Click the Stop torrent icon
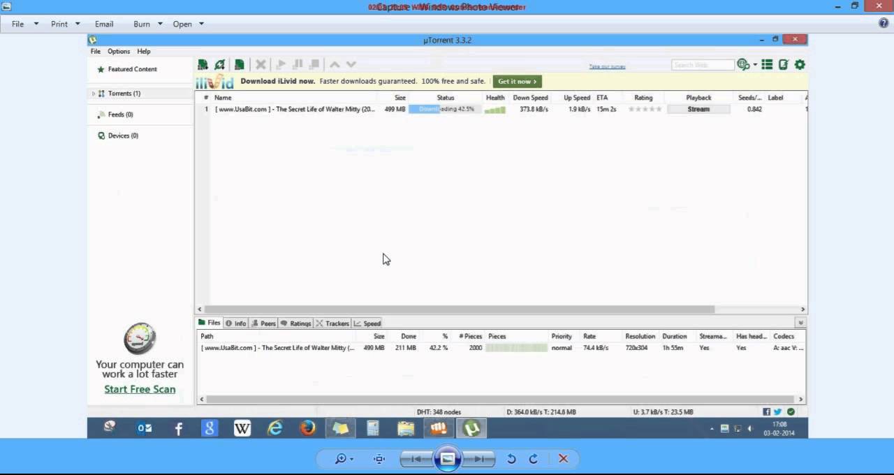The height and width of the screenshot is (475, 894). coord(314,64)
